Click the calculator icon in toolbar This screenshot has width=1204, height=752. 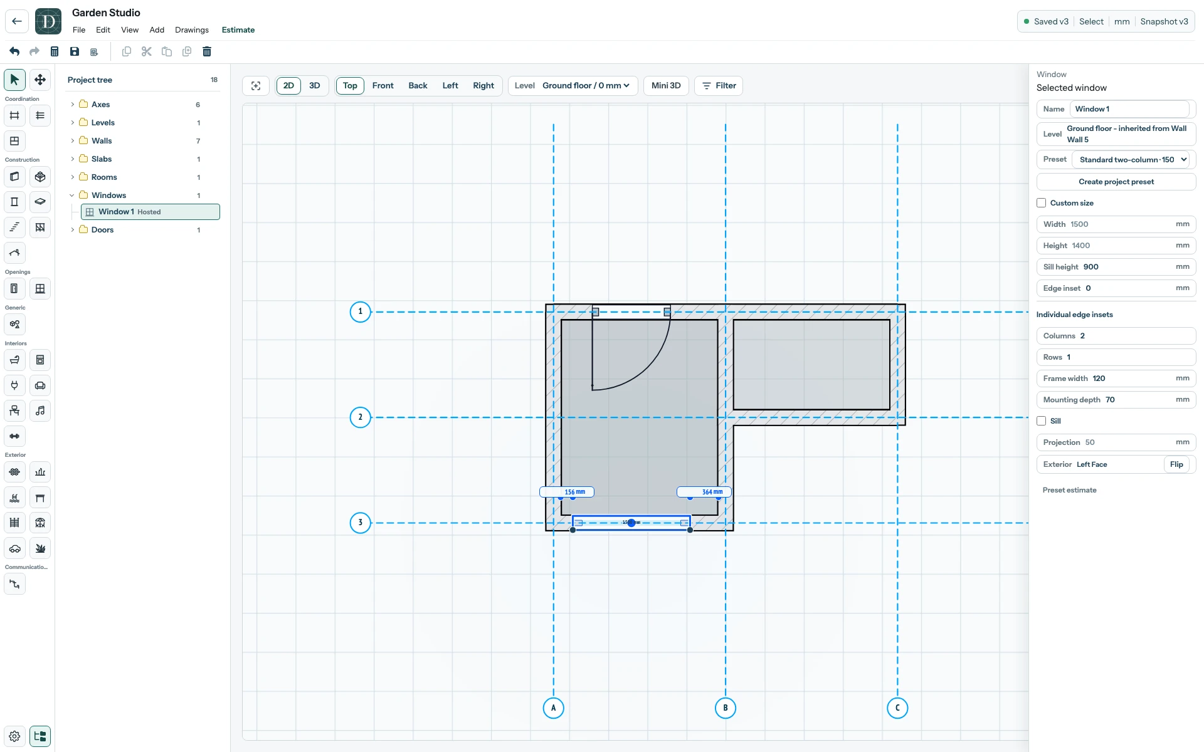click(x=55, y=51)
